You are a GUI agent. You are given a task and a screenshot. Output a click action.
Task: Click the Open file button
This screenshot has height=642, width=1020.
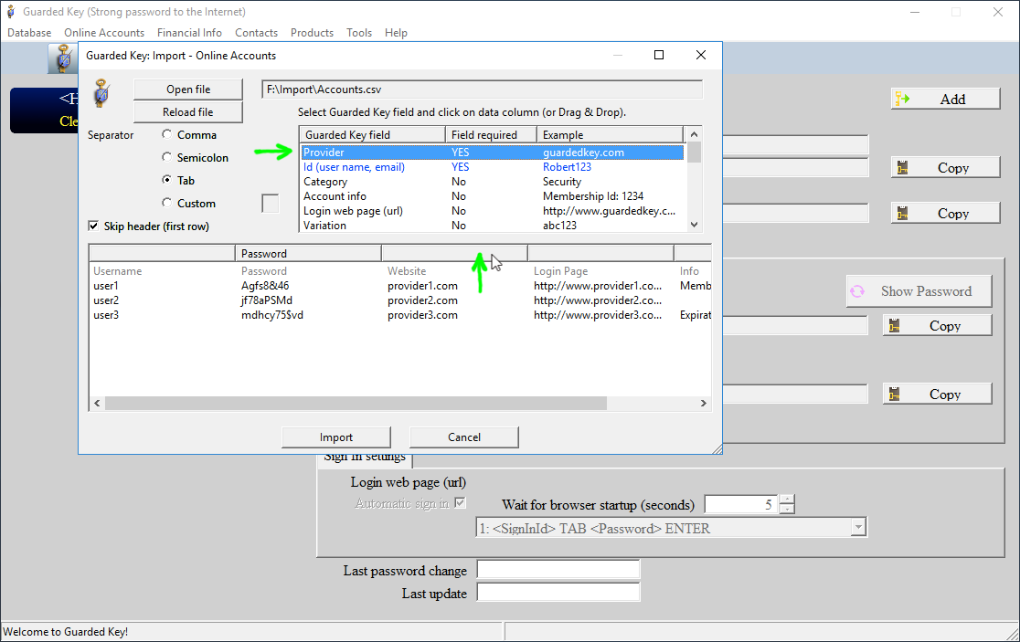[188, 89]
